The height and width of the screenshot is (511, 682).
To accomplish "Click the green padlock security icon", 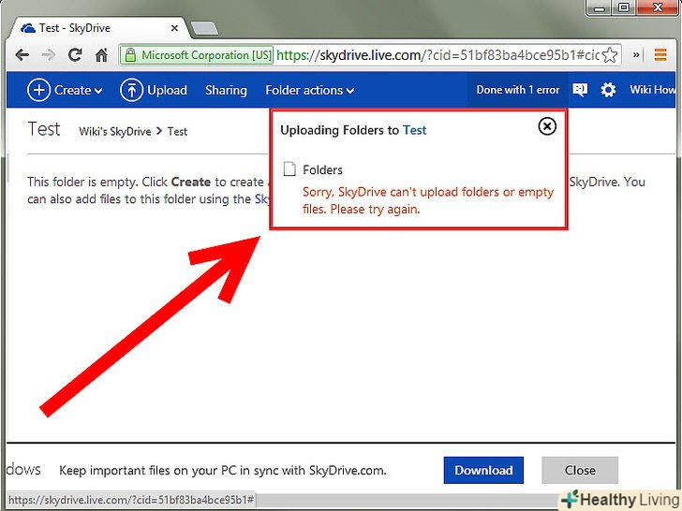I will (x=129, y=55).
